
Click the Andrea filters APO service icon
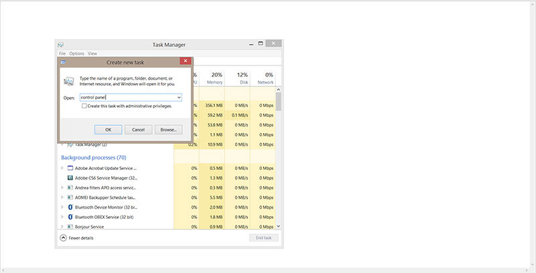pos(70,187)
